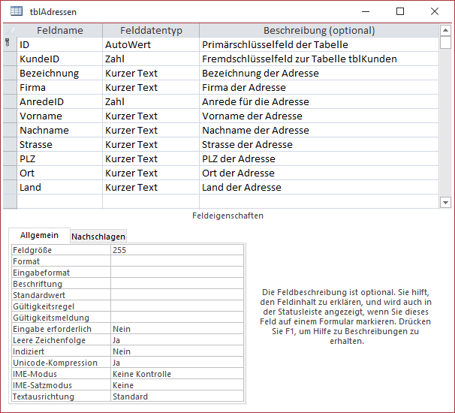Screen dimensions: 455x413
Task: Select the Bezeichnung row selector
Action: point(10,73)
